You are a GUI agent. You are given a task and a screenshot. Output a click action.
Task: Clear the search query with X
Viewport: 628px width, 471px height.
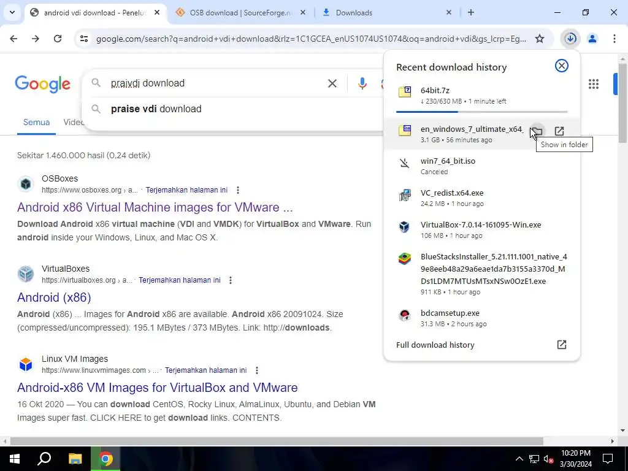point(332,83)
